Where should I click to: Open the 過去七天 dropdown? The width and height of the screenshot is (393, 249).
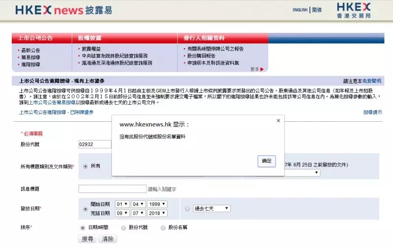(x=212, y=208)
